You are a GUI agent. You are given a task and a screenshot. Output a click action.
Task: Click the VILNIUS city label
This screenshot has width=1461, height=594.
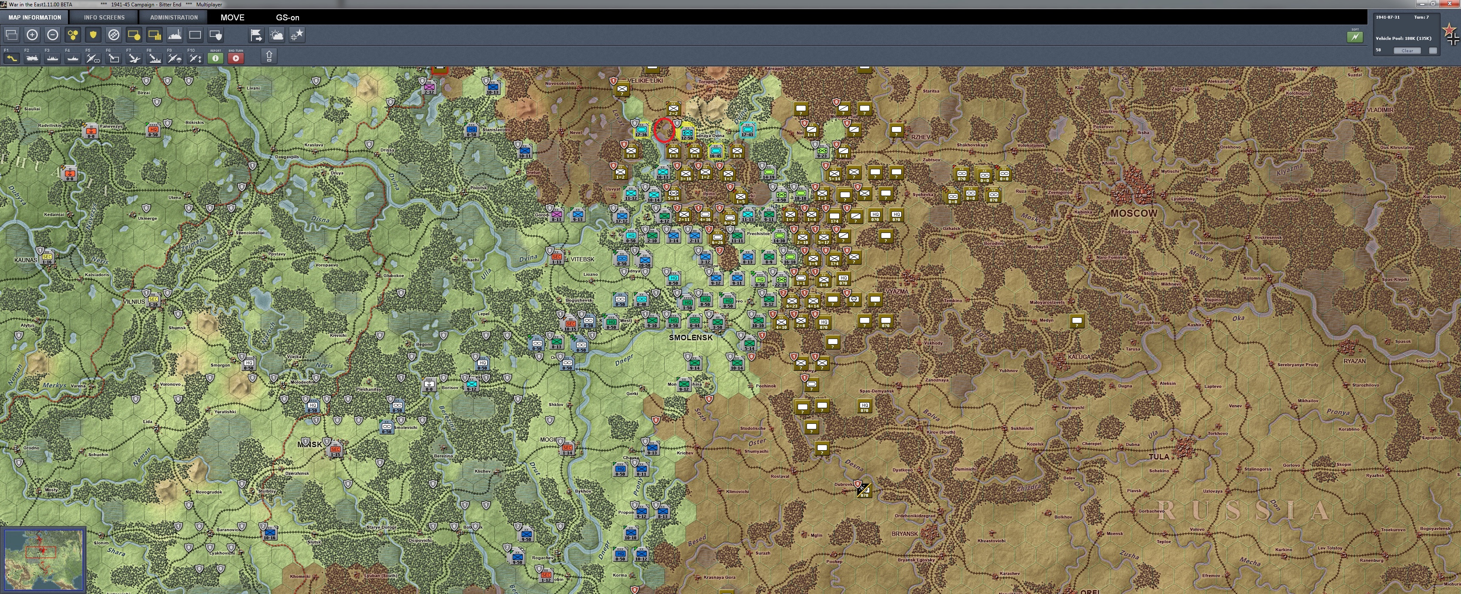pos(134,302)
